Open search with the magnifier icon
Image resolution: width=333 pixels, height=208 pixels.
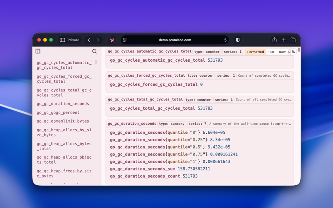point(94,51)
